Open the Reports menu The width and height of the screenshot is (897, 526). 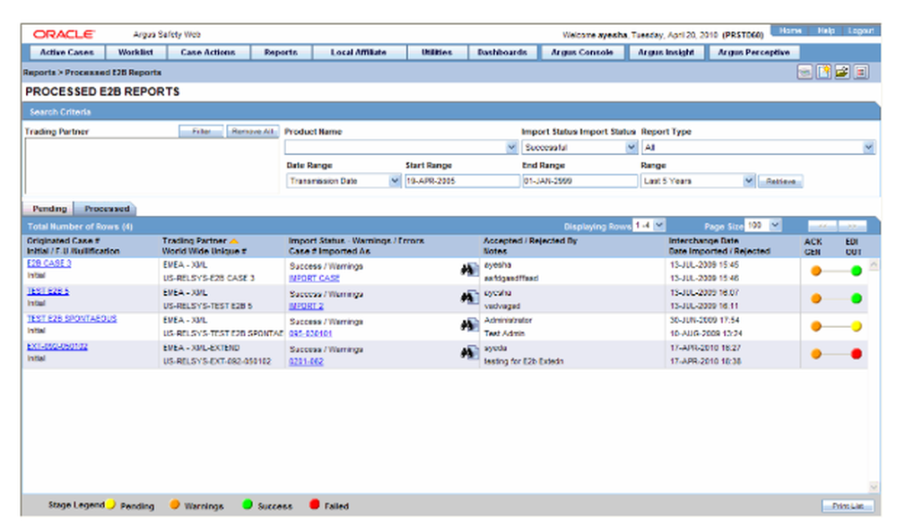(x=281, y=52)
